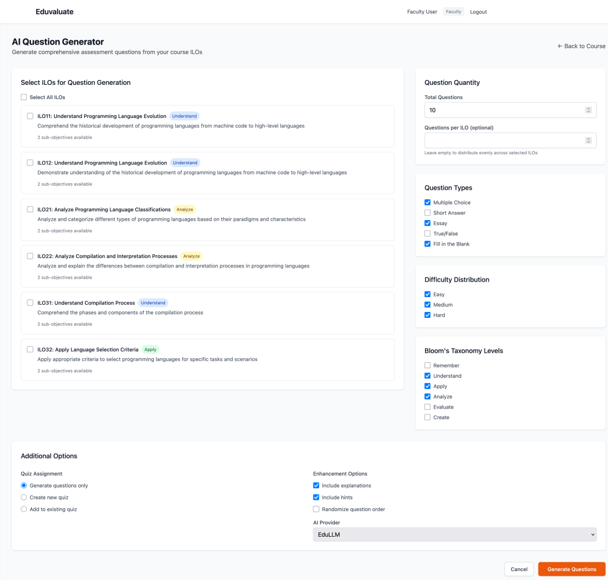Click the Logout link
The height and width of the screenshot is (580, 608).
point(478,12)
